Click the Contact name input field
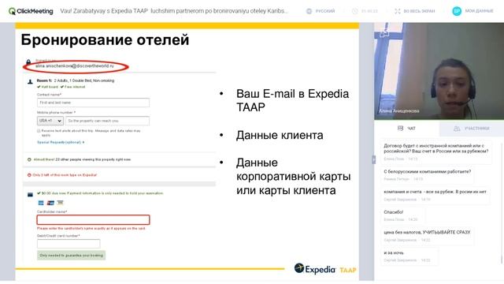This screenshot has height=284, width=504. 93,103
